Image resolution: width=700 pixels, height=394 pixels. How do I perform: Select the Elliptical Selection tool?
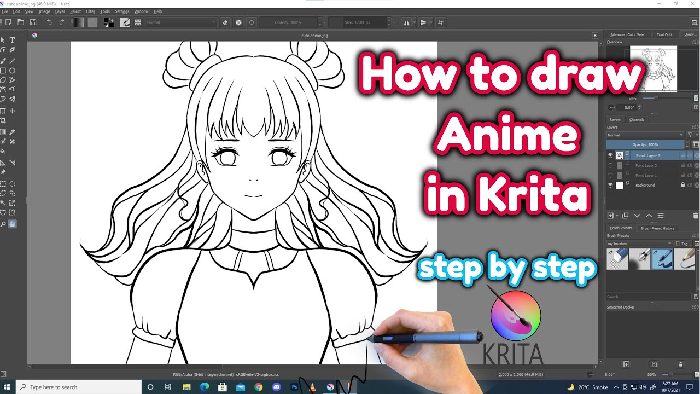(12, 184)
